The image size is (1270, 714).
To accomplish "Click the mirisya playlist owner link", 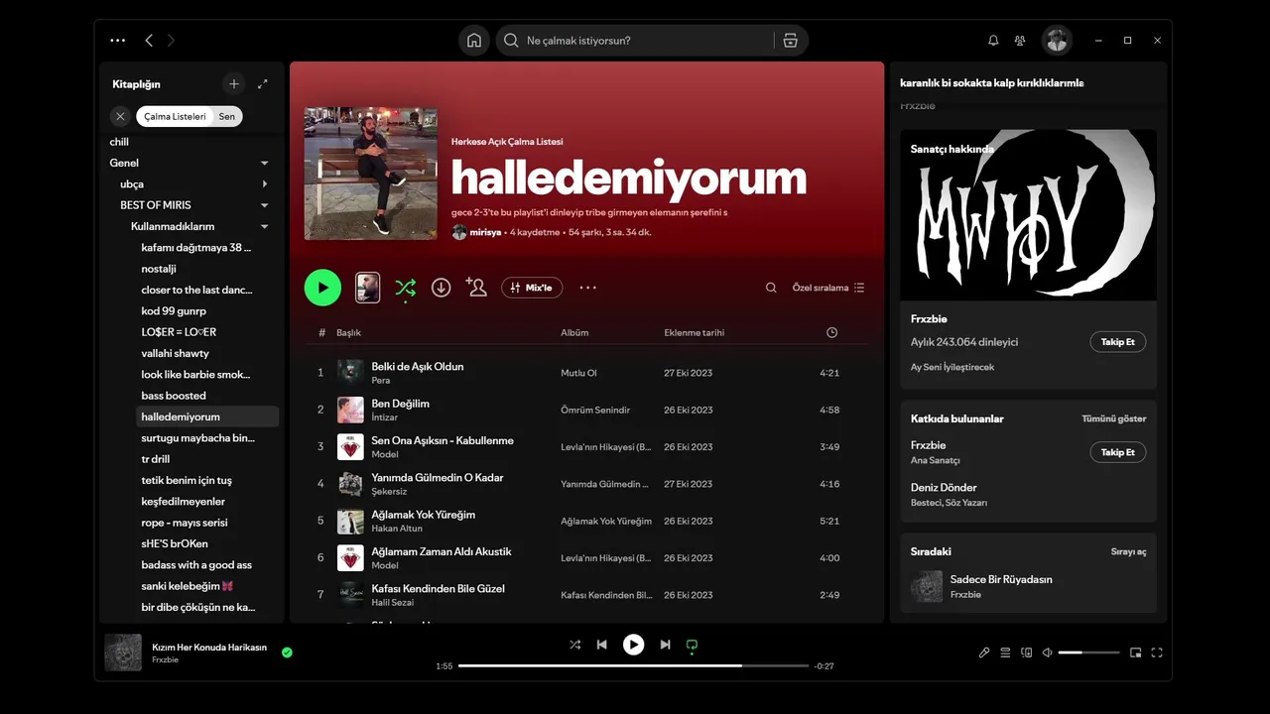I will pos(485,232).
